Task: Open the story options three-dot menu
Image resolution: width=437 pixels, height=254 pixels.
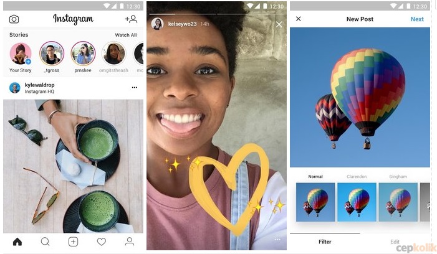Action: (x=277, y=240)
